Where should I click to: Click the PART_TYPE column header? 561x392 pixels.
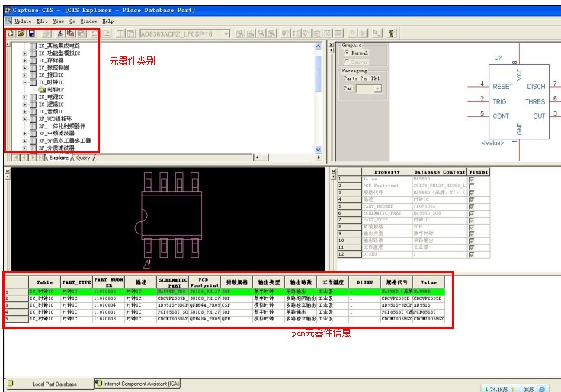click(76, 282)
